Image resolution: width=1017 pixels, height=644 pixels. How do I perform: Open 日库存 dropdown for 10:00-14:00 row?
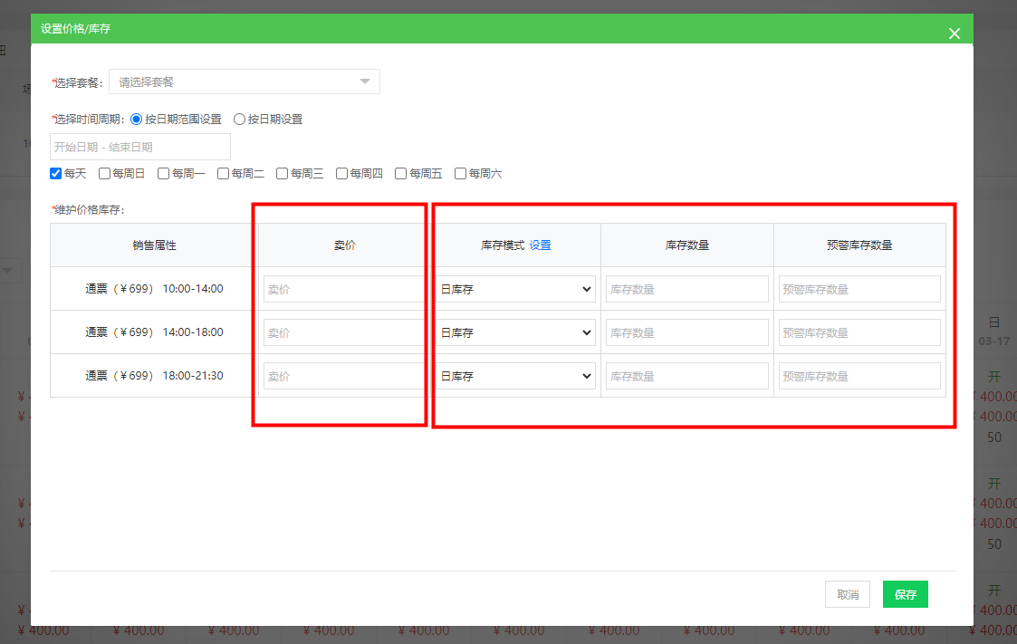516,289
